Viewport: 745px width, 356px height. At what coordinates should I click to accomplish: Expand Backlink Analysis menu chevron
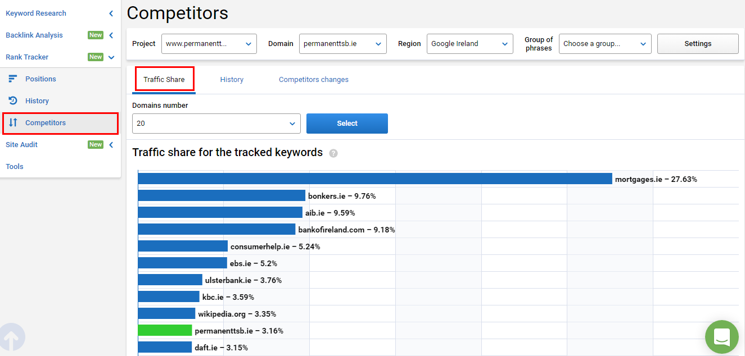pos(111,35)
